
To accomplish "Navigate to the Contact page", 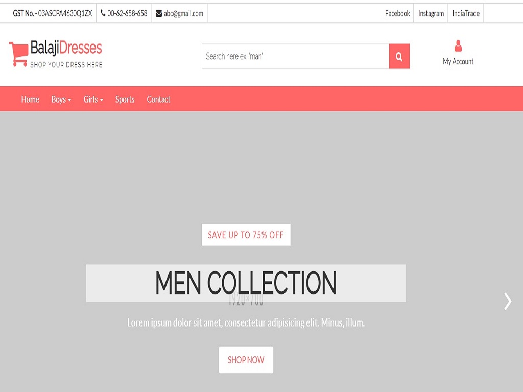I will [x=158, y=99].
